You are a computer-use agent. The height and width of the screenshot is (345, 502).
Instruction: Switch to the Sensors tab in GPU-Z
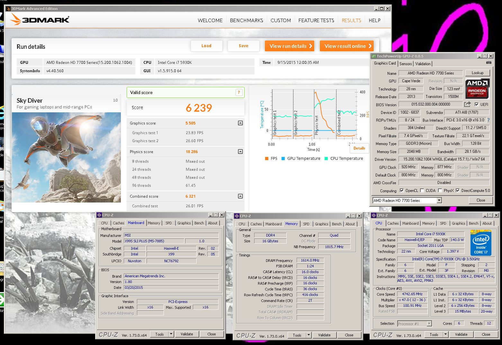(x=406, y=64)
